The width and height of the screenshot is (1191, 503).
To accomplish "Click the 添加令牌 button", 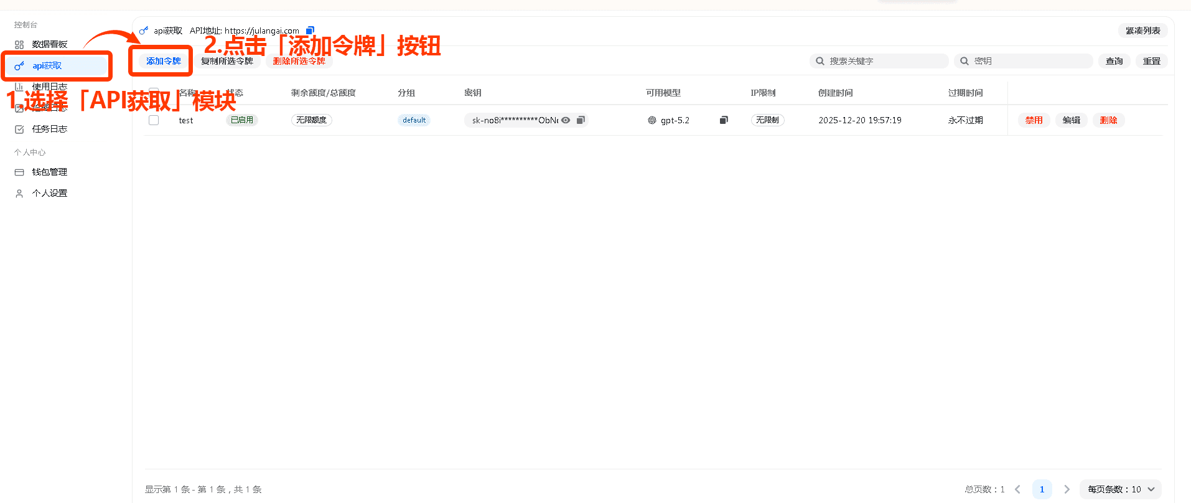I will tap(163, 61).
